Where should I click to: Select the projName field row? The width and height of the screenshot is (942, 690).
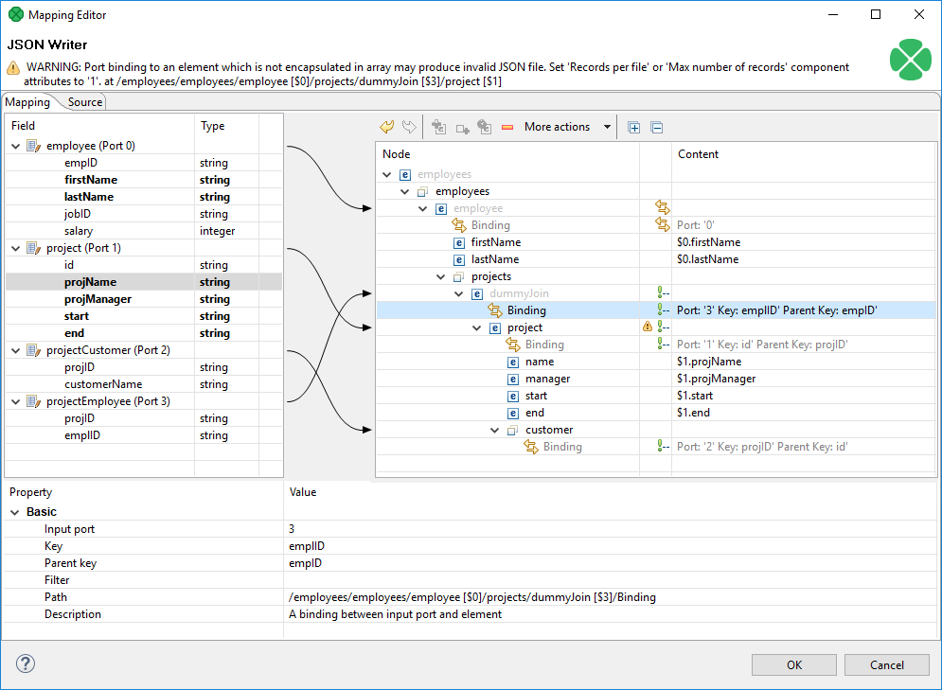(x=90, y=281)
